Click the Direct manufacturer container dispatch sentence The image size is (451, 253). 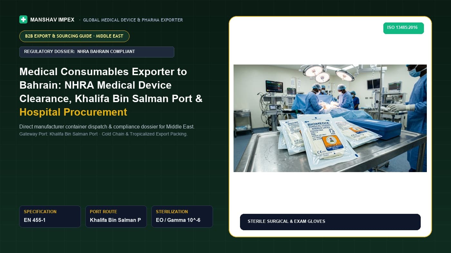pyautogui.click(x=107, y=126)
